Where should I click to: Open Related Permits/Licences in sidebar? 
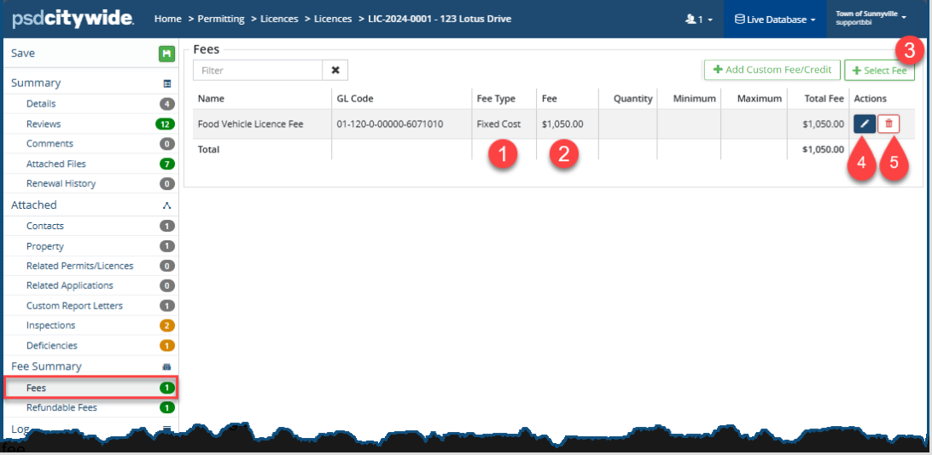[79, 266]
